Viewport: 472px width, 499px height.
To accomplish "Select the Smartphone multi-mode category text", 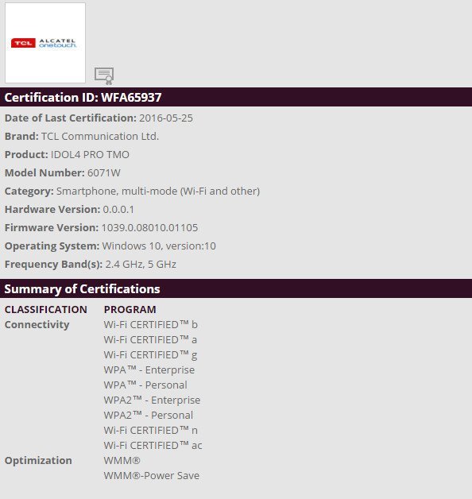I will click(158, 191).
